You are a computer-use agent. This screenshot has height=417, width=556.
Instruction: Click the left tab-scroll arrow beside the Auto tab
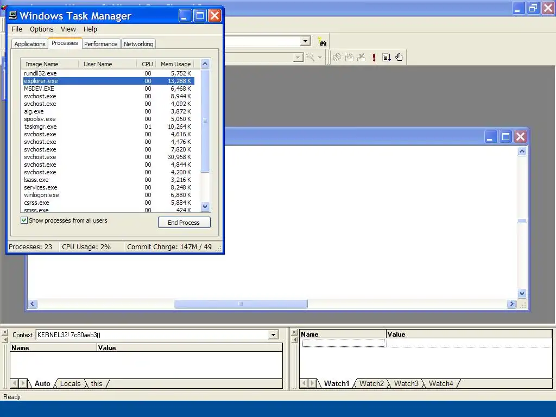pyautogui.click(x=15, y=383)
